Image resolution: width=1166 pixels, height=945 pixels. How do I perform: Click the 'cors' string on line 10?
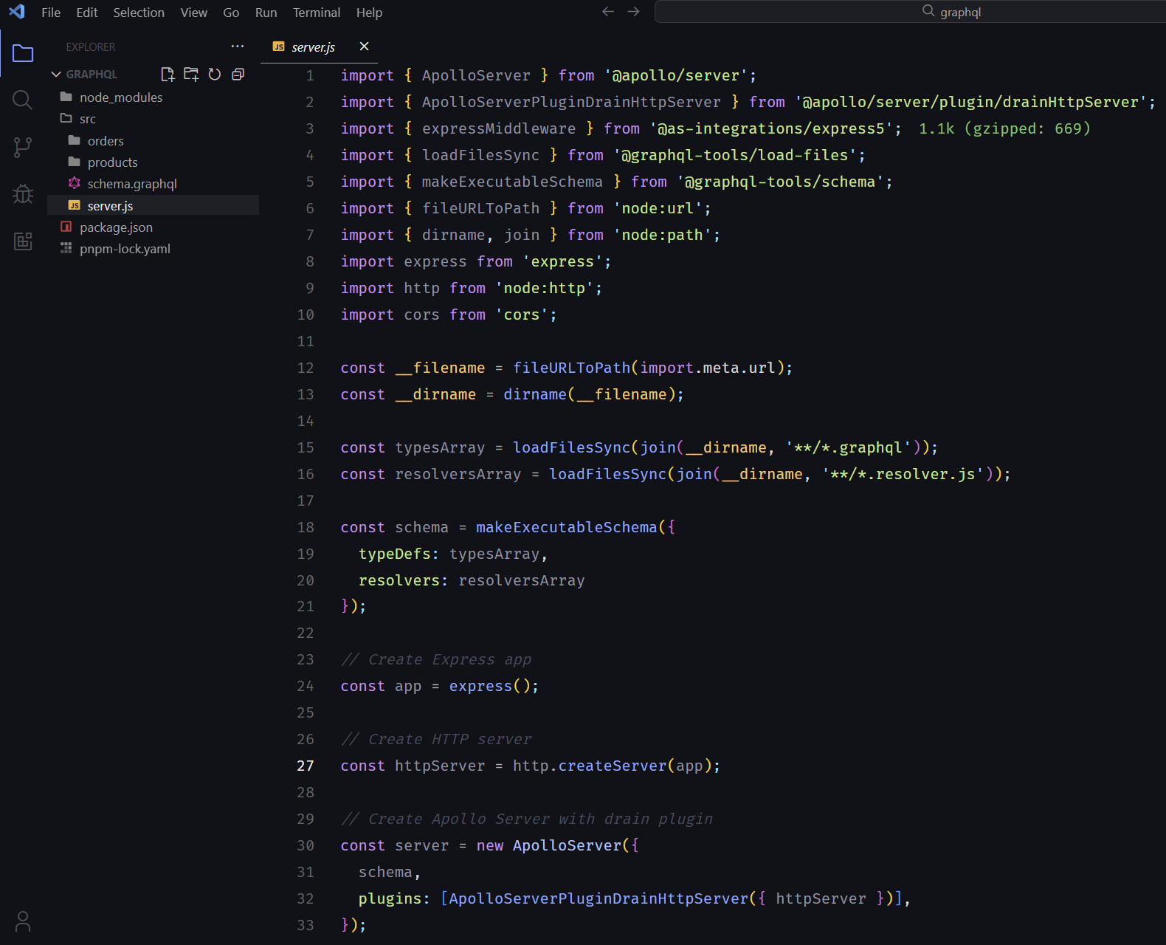(x=522, y=315)
